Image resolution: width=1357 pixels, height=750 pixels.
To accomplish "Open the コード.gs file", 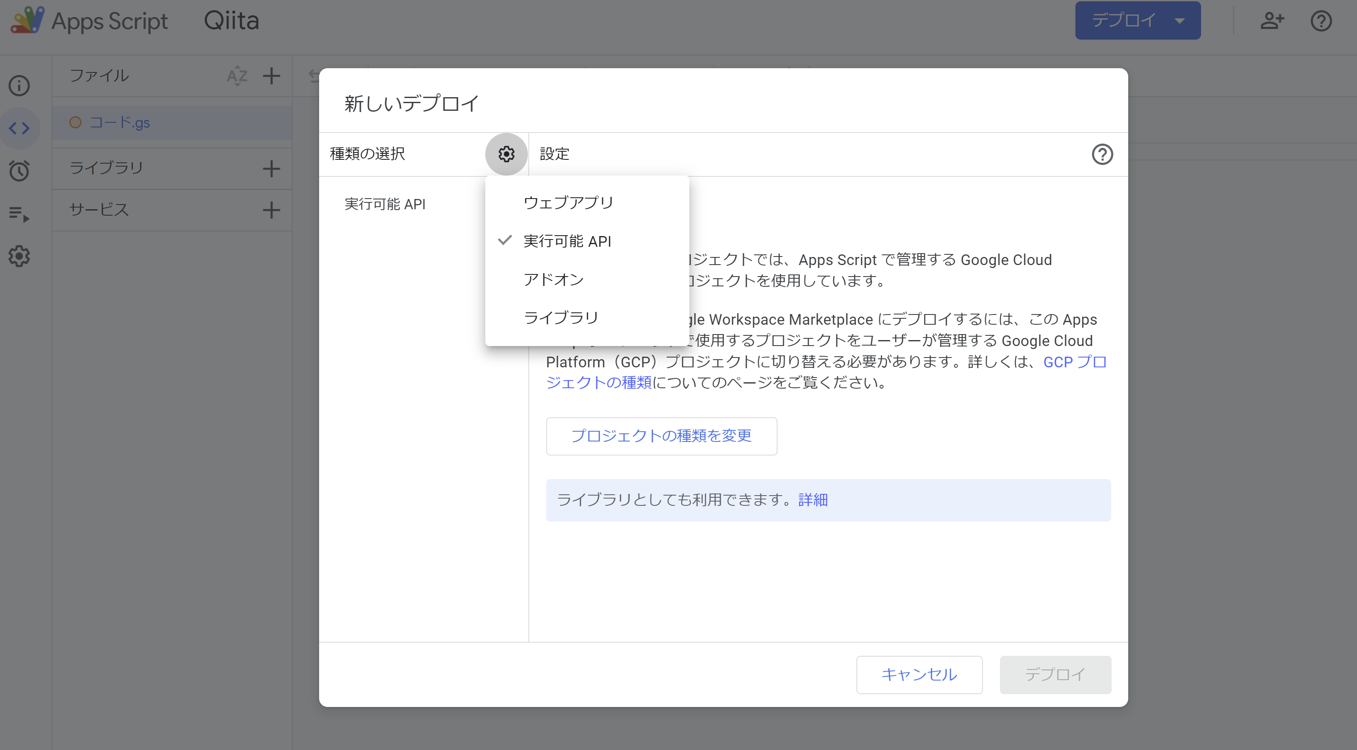I will click(120, 122).
